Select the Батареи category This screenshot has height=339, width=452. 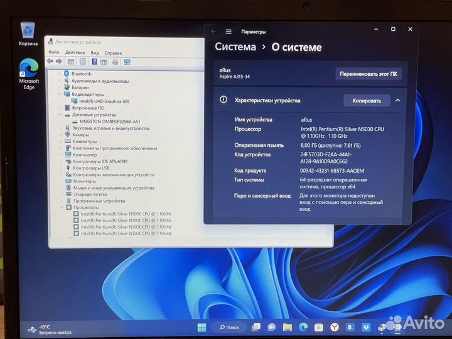point(80,87)
